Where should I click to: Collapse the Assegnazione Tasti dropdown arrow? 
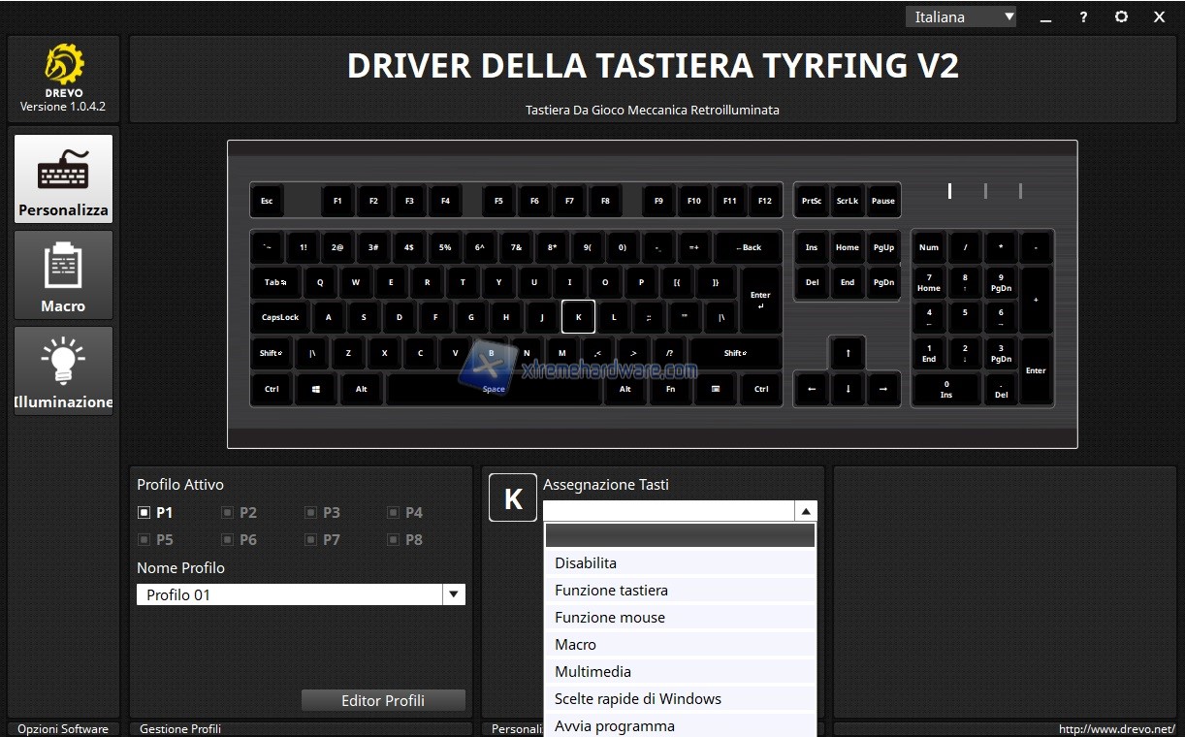[805, 511]
